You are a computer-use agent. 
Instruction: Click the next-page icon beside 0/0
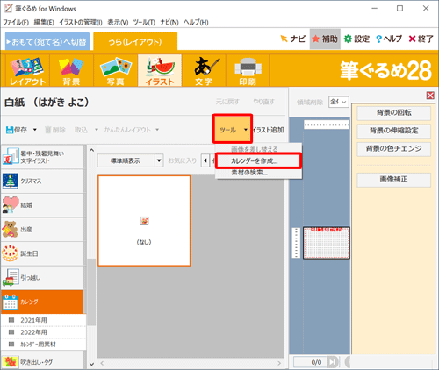[332, 362]
